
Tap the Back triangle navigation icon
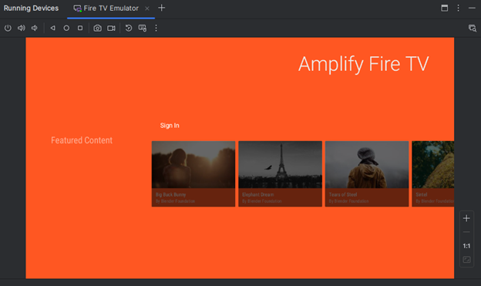52,29
